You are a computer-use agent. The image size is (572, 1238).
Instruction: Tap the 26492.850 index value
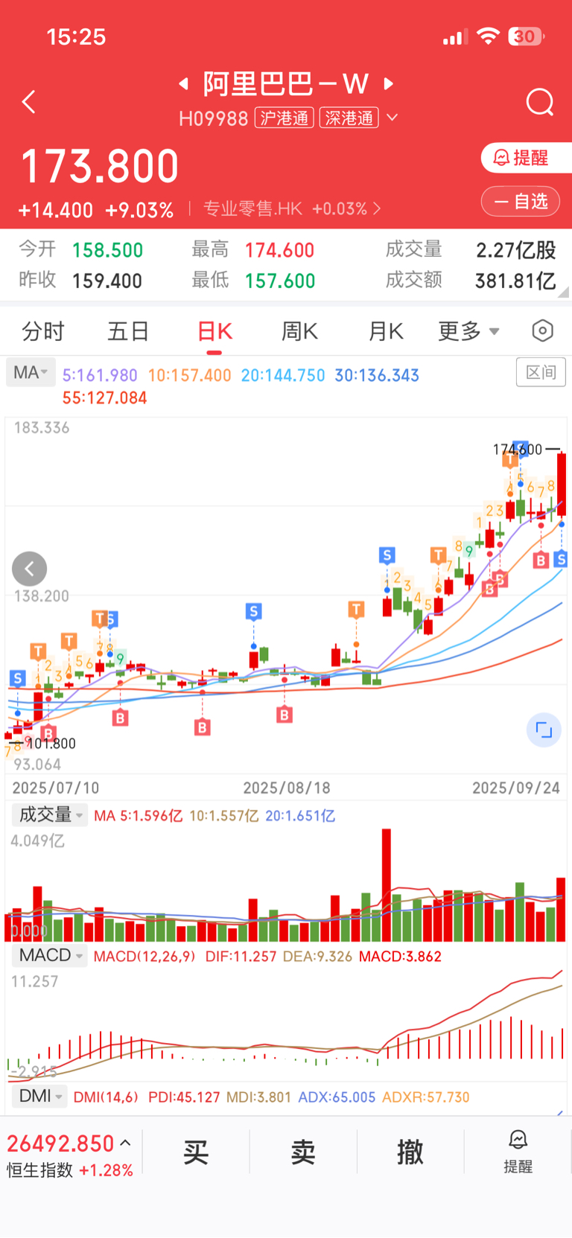click(x=60, y=1143)
